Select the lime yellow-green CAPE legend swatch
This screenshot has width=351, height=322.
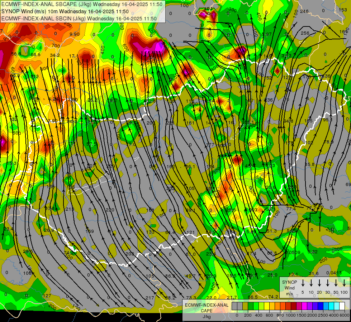point(261,306)
